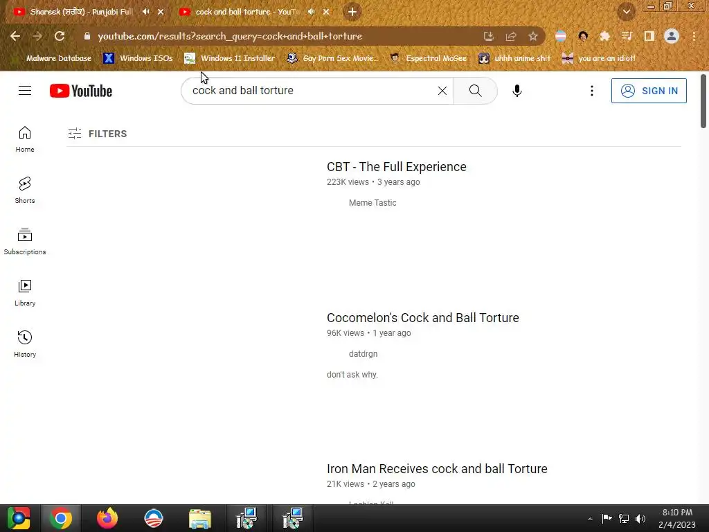The image size is (709, 532).
Task: Bookmark this page with star icon
Action: click(x=532, y=36)
